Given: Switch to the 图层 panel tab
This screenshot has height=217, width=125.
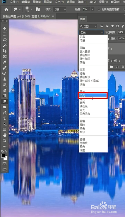Looking at the screenshot, I should pyautogui.click(x=82, y=19).
